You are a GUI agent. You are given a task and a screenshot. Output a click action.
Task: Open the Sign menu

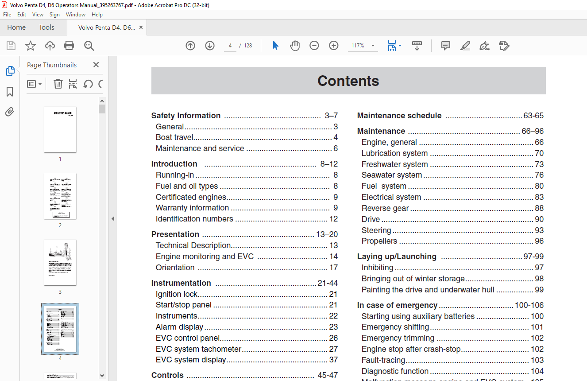(54, 15)
